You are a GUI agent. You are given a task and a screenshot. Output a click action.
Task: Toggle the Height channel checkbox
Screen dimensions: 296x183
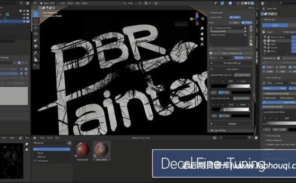tap(264, 72)
